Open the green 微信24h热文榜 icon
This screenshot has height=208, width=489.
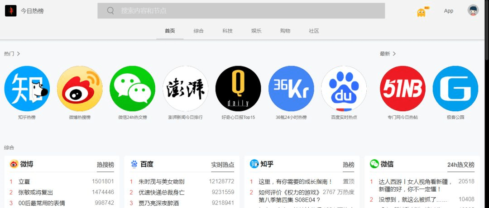tap(133, 89)
